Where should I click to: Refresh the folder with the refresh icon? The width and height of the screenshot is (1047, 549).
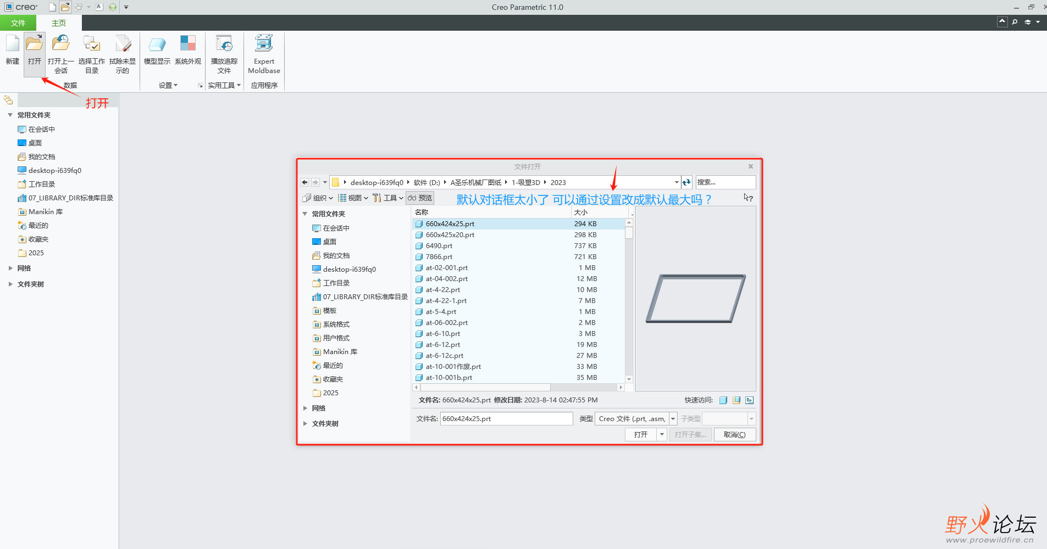686,182
